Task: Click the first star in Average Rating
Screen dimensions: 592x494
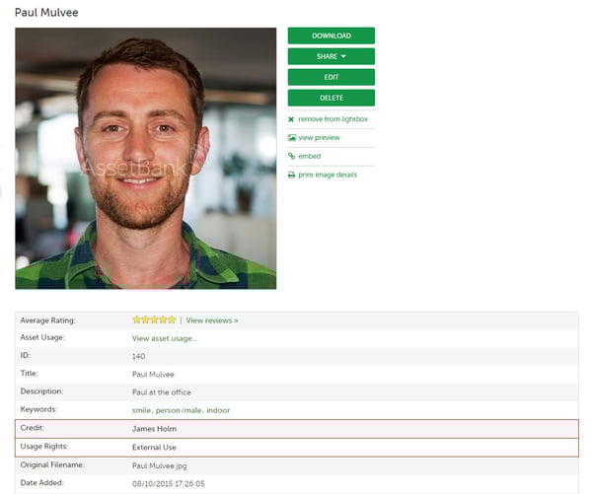Action: pyautogui.click(x=137, y=319)
